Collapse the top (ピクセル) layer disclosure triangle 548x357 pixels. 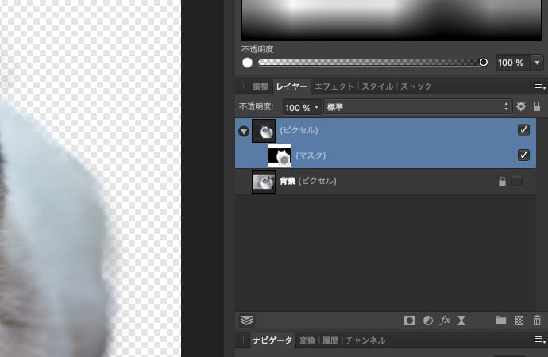(243, 131)
